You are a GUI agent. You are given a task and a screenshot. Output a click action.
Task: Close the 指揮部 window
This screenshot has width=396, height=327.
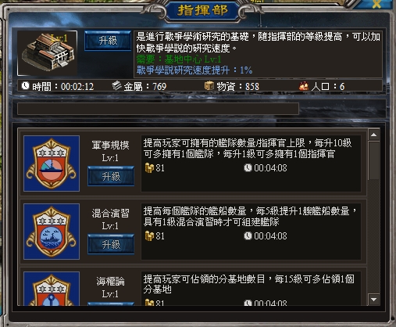click(376, 4)
